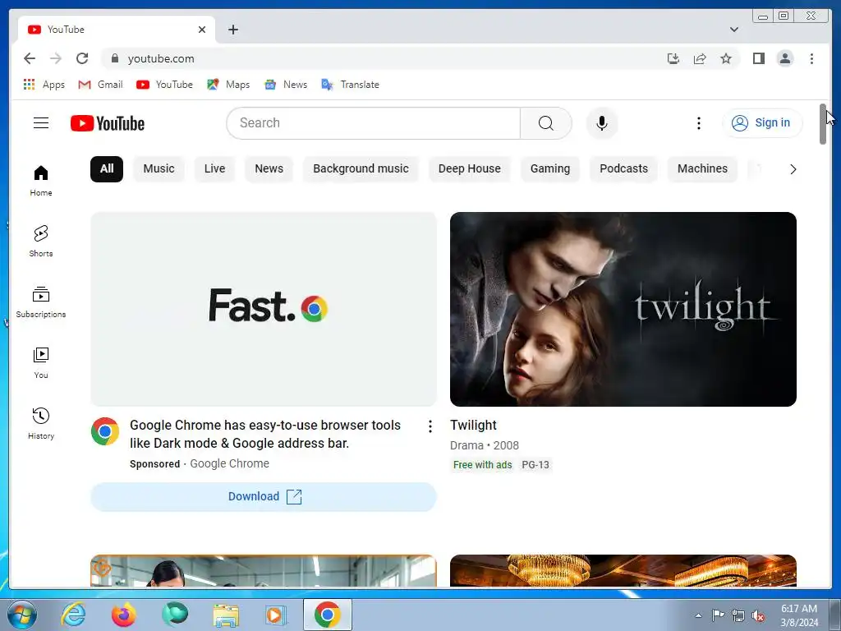Open the Twilight movie title link
The width and height of the screenshot is (841, 631).
(x=473, y=425)
